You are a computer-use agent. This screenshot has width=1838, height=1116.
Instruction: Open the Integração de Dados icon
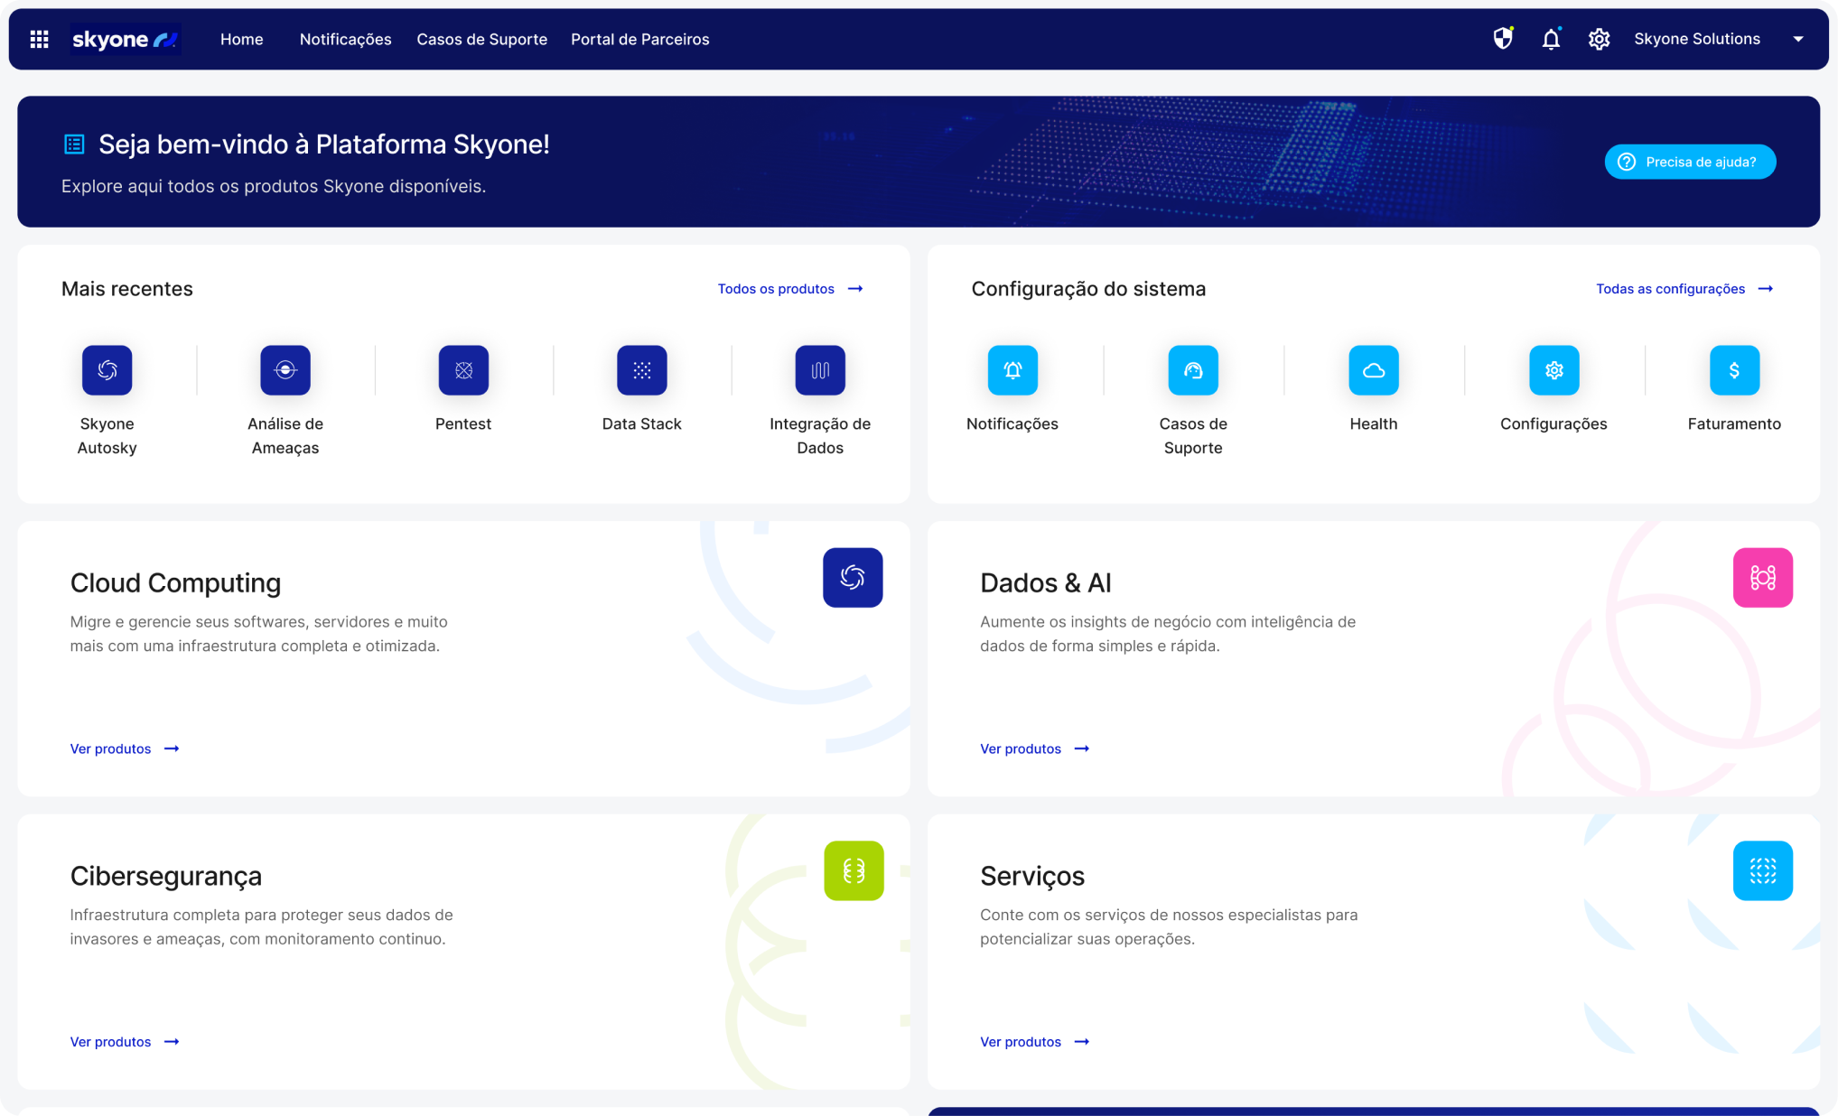click(820, 370)
